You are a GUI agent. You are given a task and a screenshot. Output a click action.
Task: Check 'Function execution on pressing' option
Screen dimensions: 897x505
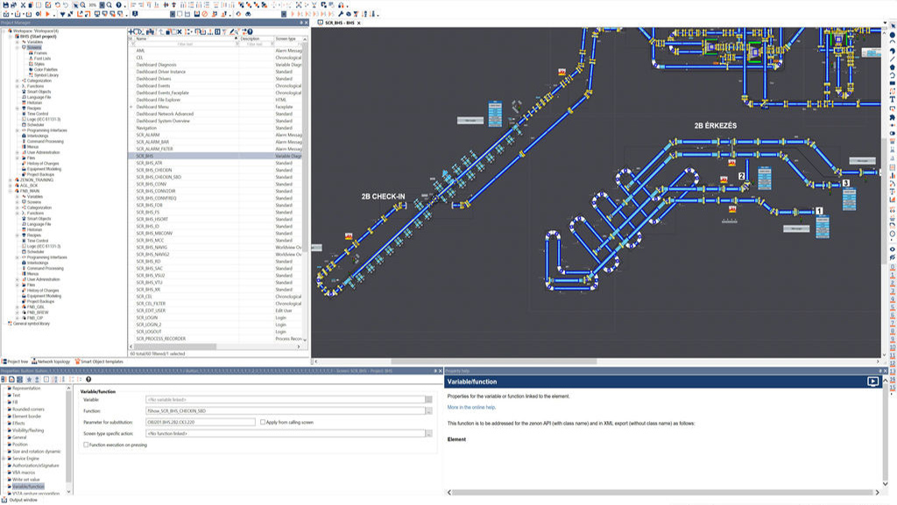pyautogui.click(x=86, y=445)
